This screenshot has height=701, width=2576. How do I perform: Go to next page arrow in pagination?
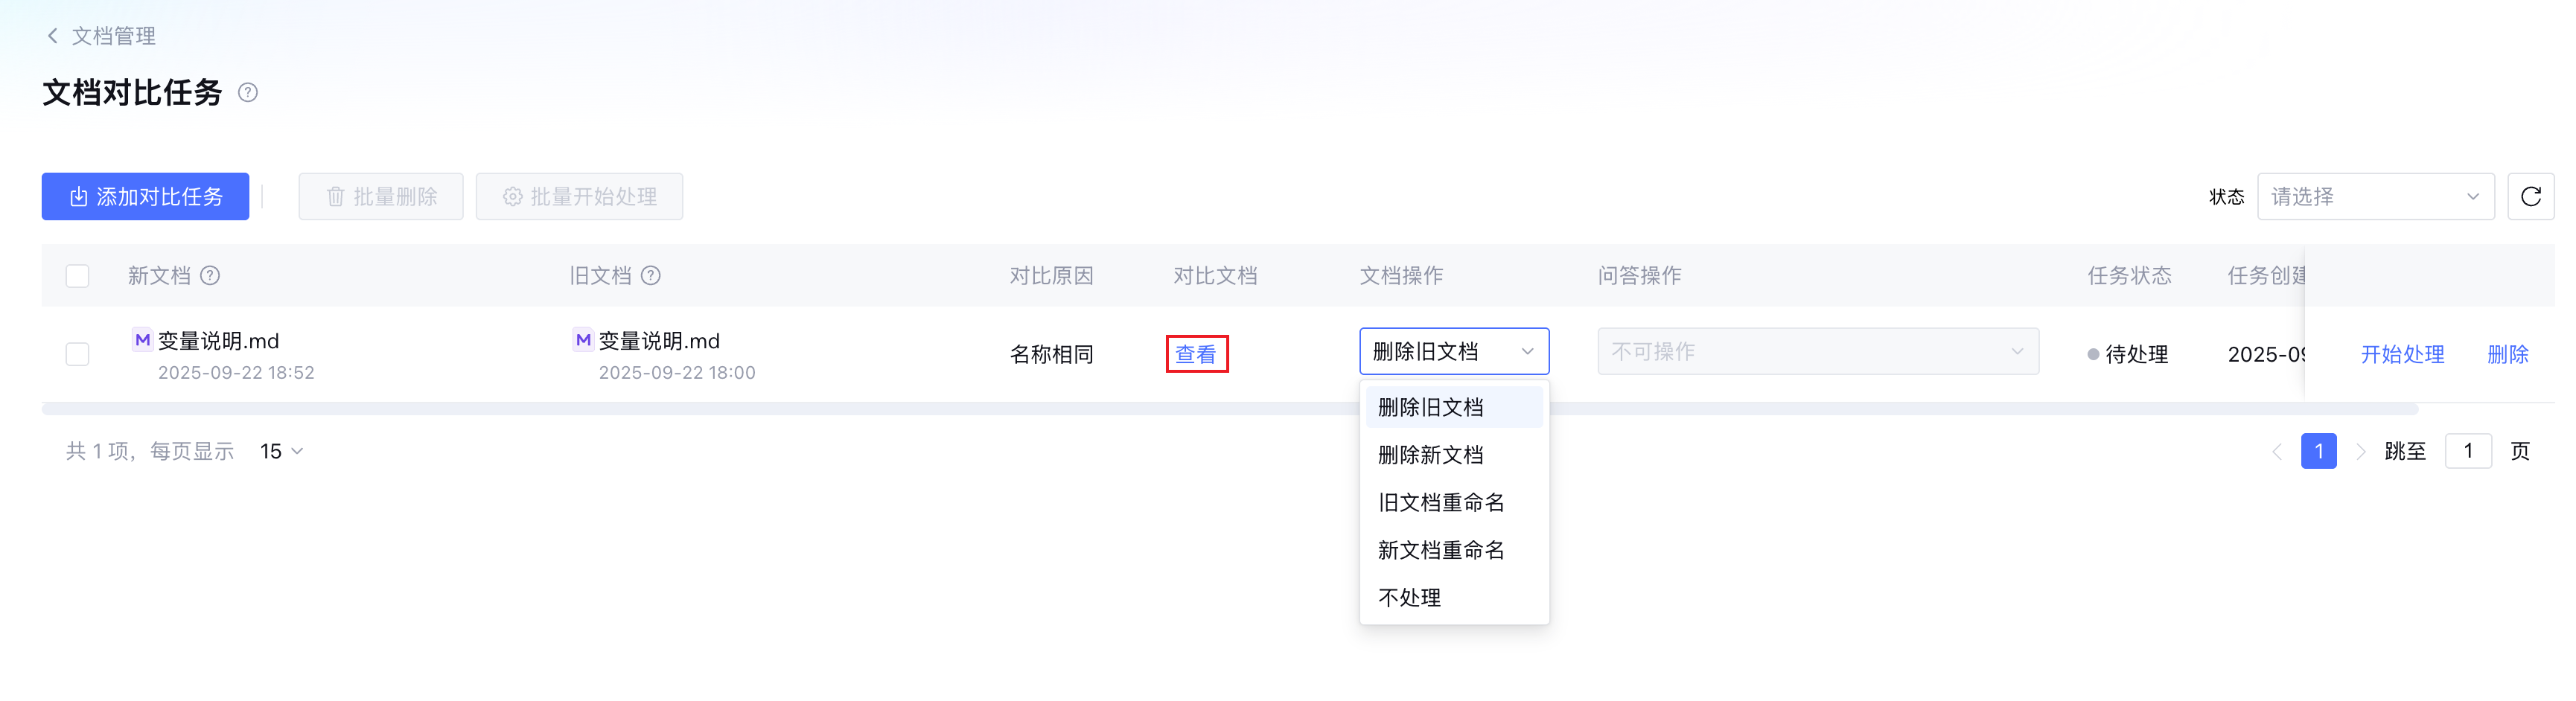pyautogui.click(x=2361, y=451)
